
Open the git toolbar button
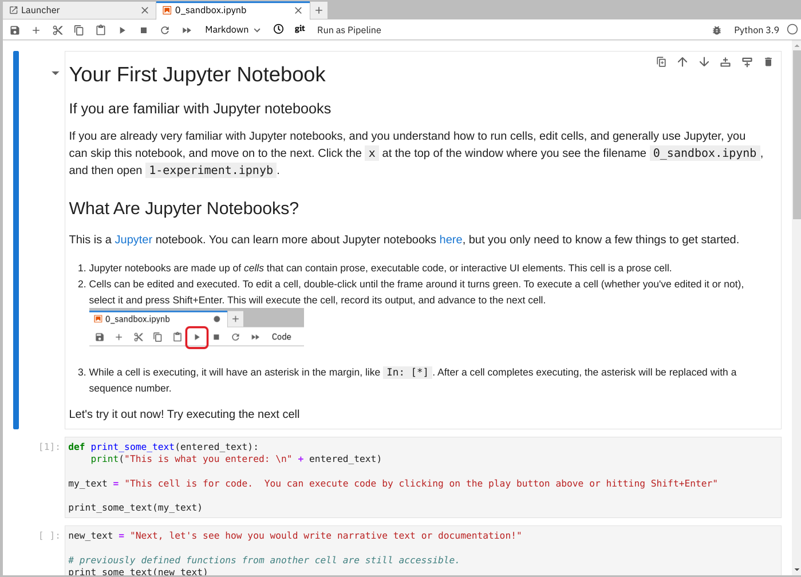click(300, 29)
